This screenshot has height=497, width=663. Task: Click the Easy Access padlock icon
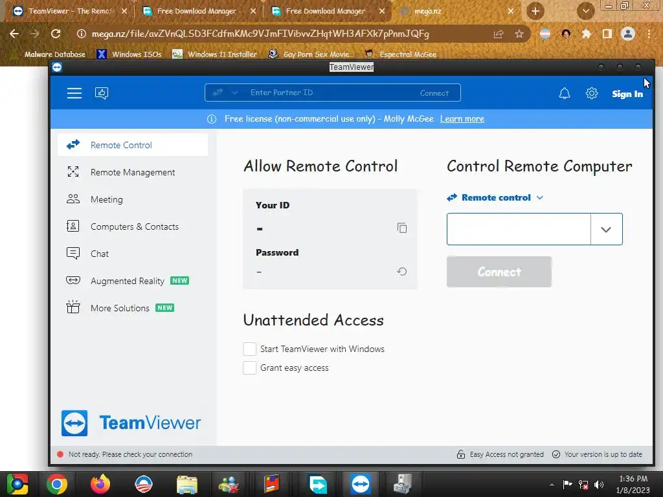coord(461,454)
